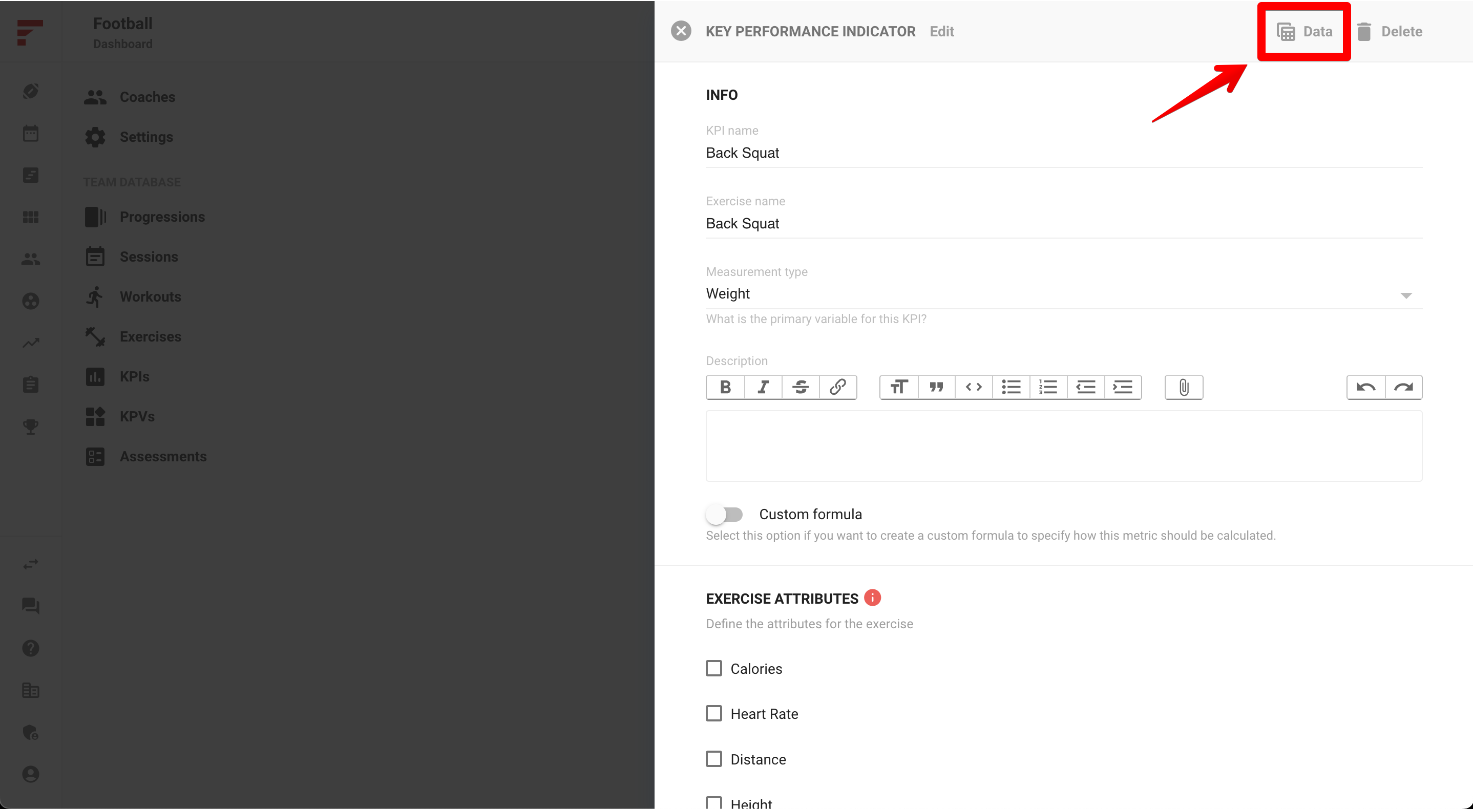Click the football icon in left rail
This screenshot has width=1473, height=809.
point(30,91)
